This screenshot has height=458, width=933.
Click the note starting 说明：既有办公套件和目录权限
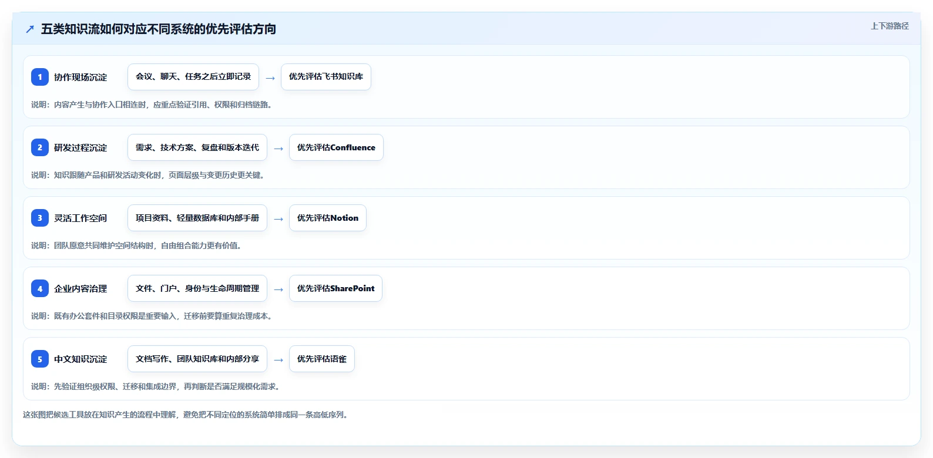152,316
